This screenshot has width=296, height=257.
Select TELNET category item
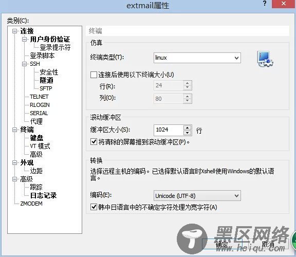point(39,97)
